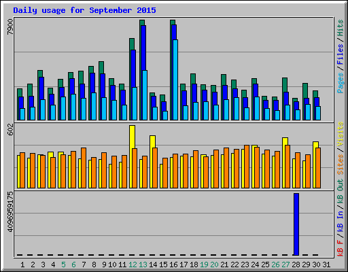Click day label '27' on x-axis
This screenshot has width=348, height=272.
[285, 265]
